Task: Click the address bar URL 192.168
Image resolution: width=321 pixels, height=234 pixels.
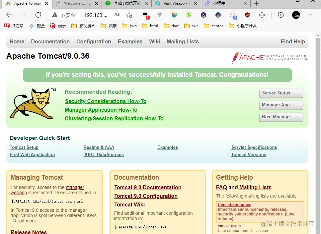Action: [x=96, y=15]
